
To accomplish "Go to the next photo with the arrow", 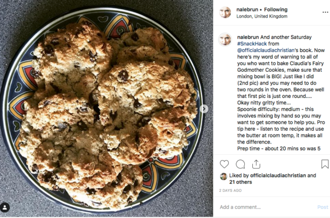I will 204,108.
